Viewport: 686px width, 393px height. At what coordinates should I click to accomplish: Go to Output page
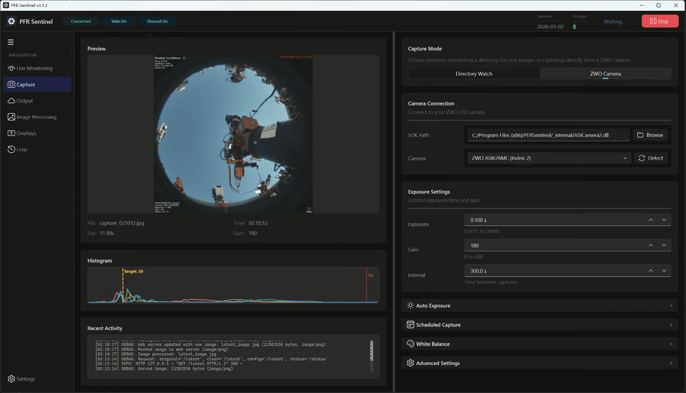click(37, 101)
